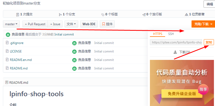Open Initial commit message in README.en.md row
Screen dimensions: 215x106
[104, 60]
